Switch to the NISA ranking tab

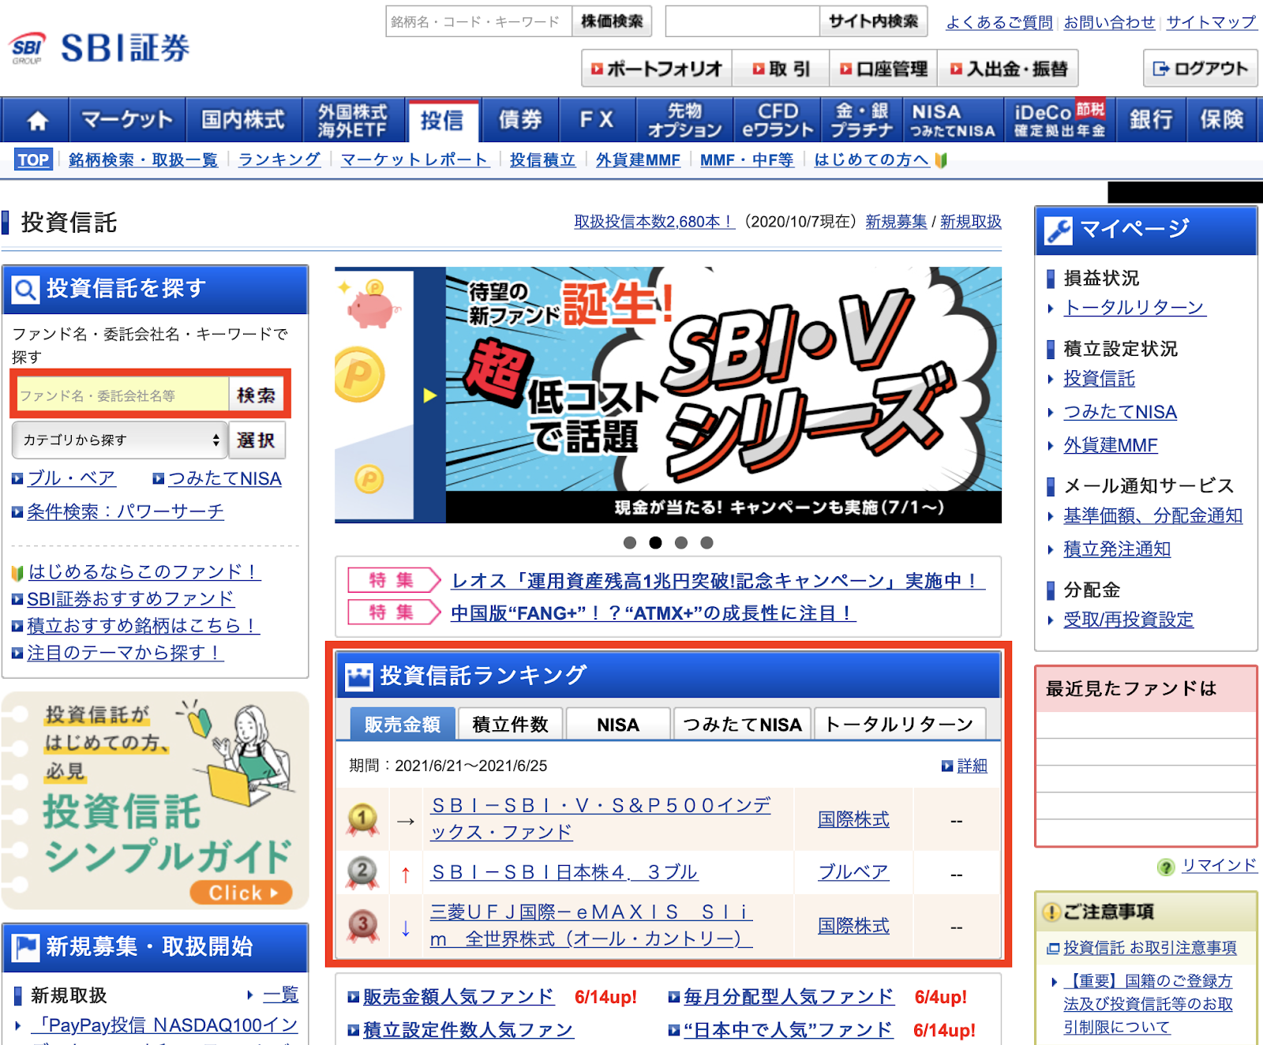point(618,724)
